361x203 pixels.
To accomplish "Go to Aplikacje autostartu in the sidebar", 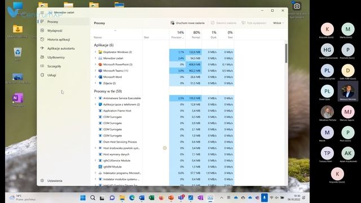I will (64, 48).
